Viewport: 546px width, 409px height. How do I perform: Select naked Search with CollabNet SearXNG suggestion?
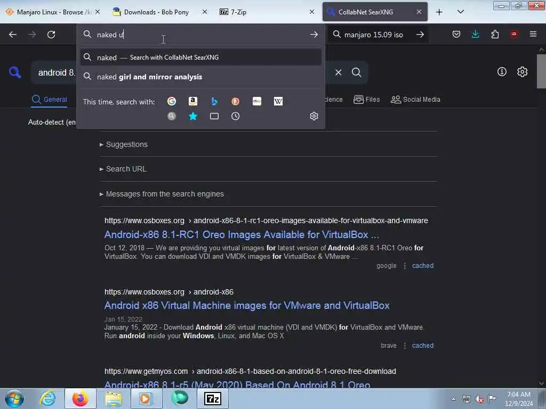[200, 58]
